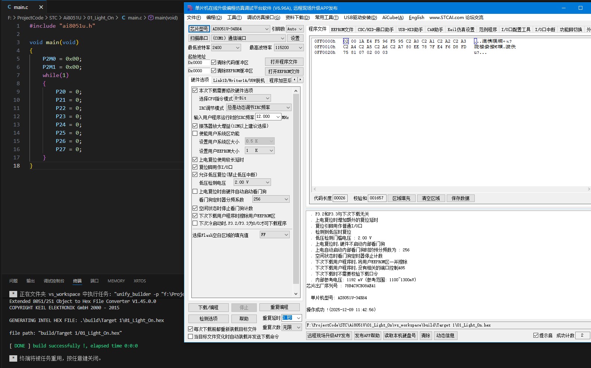Viewport: 591px width, 368px height.
Task: Click the STC-ISP app icon in title bar
Action: point(190,8)
